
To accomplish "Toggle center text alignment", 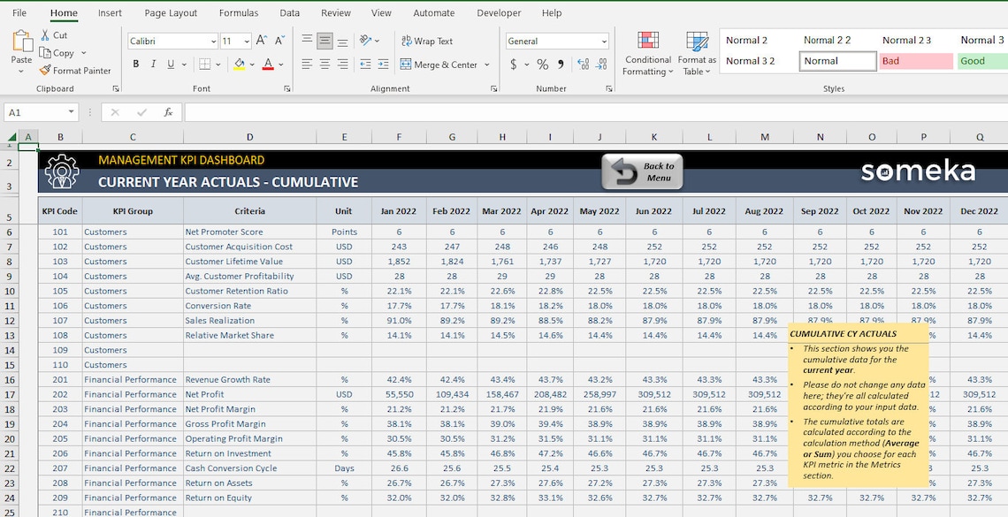I will click(325, 64).
